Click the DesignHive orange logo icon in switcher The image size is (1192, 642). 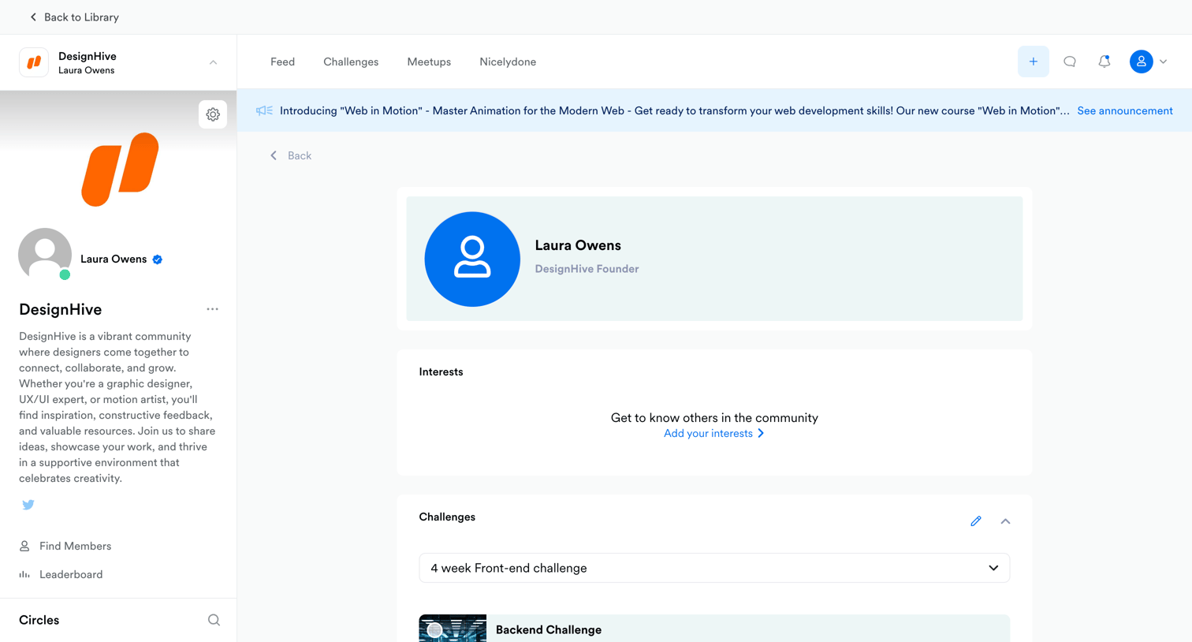34,62
